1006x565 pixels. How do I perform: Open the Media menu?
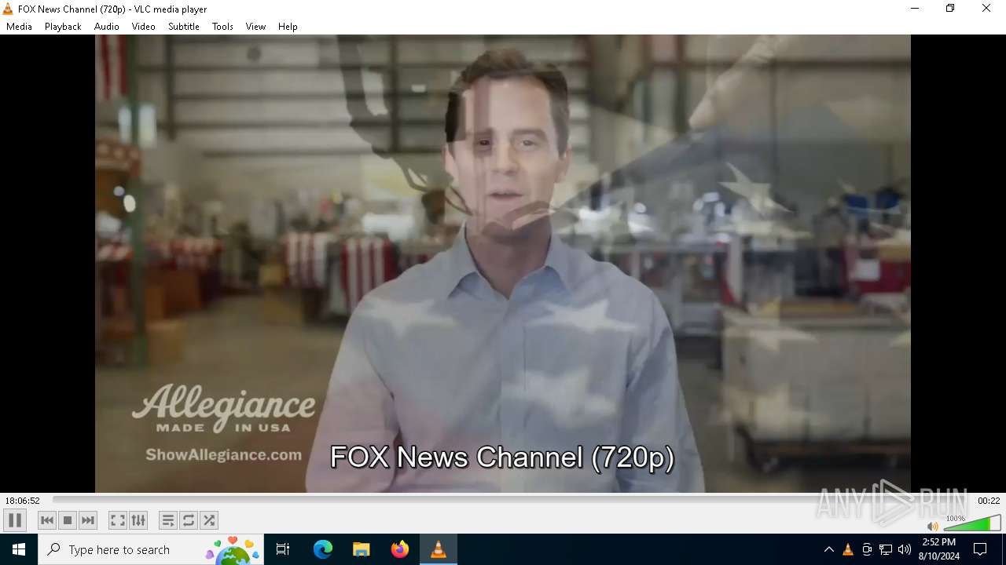click(19, 27)
